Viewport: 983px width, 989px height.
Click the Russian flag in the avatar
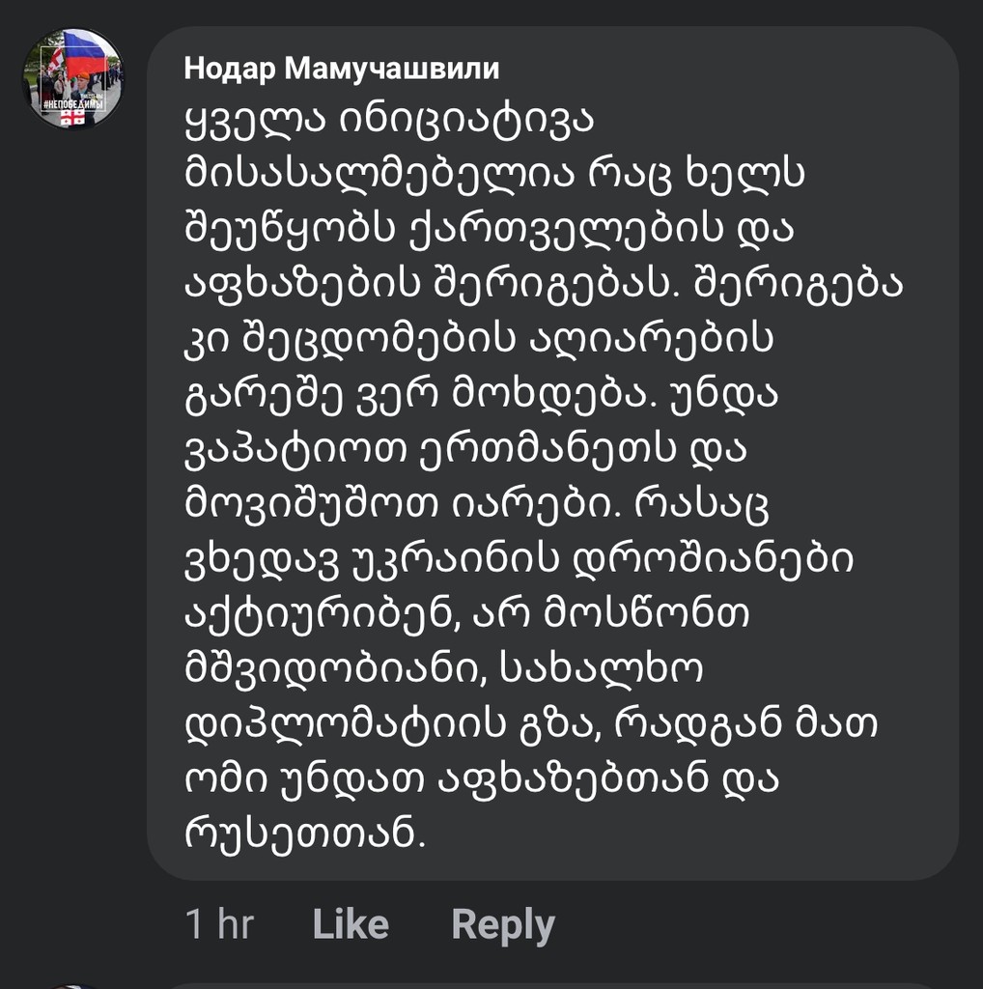coord(85,54)
